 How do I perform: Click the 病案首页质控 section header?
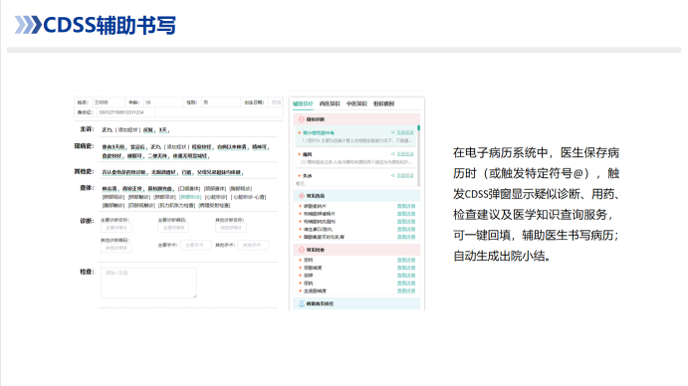click(x=356, y=303)
